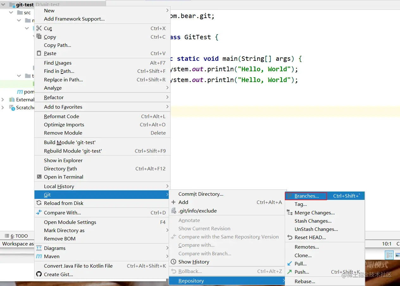Select Git in the context menu
Viewport: 400px width, 286px height.
click(102, 195)
